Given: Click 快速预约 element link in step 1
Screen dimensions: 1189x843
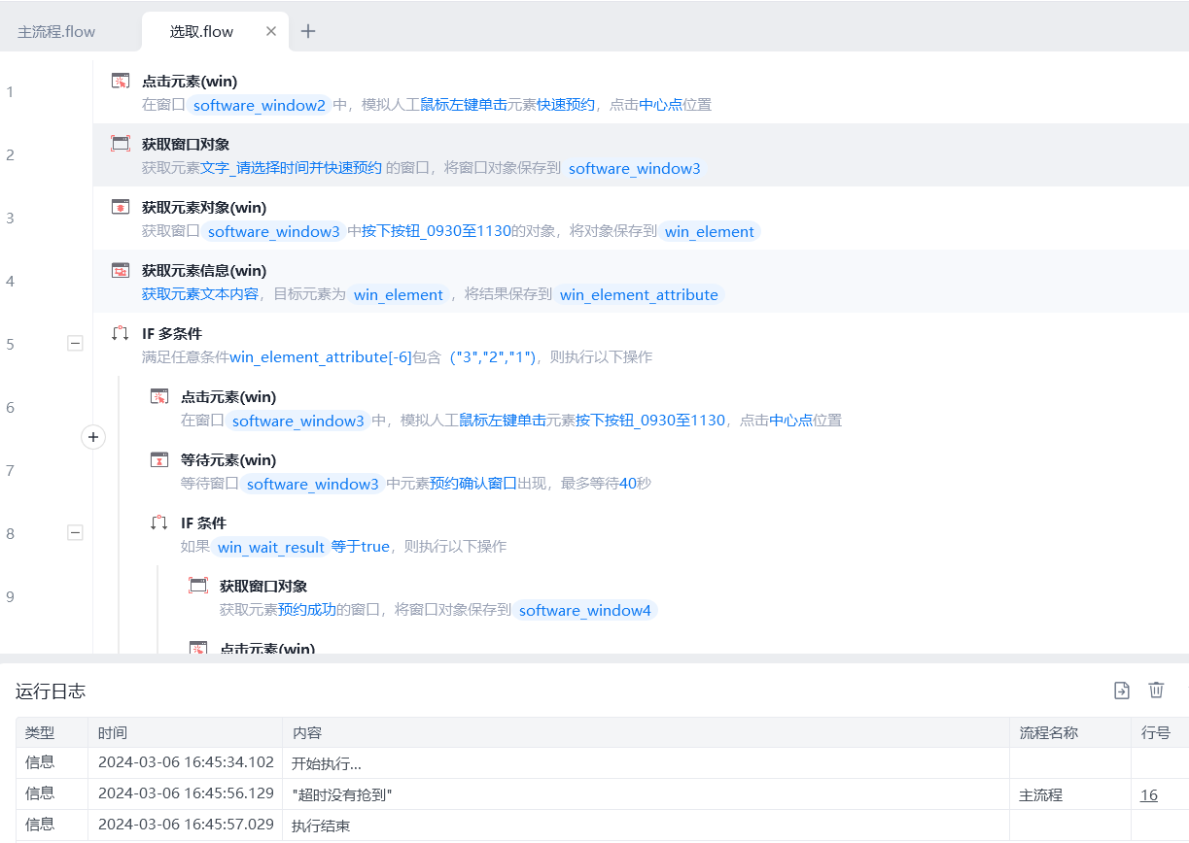Looking at the screenshot, I should tap(566, 105).
